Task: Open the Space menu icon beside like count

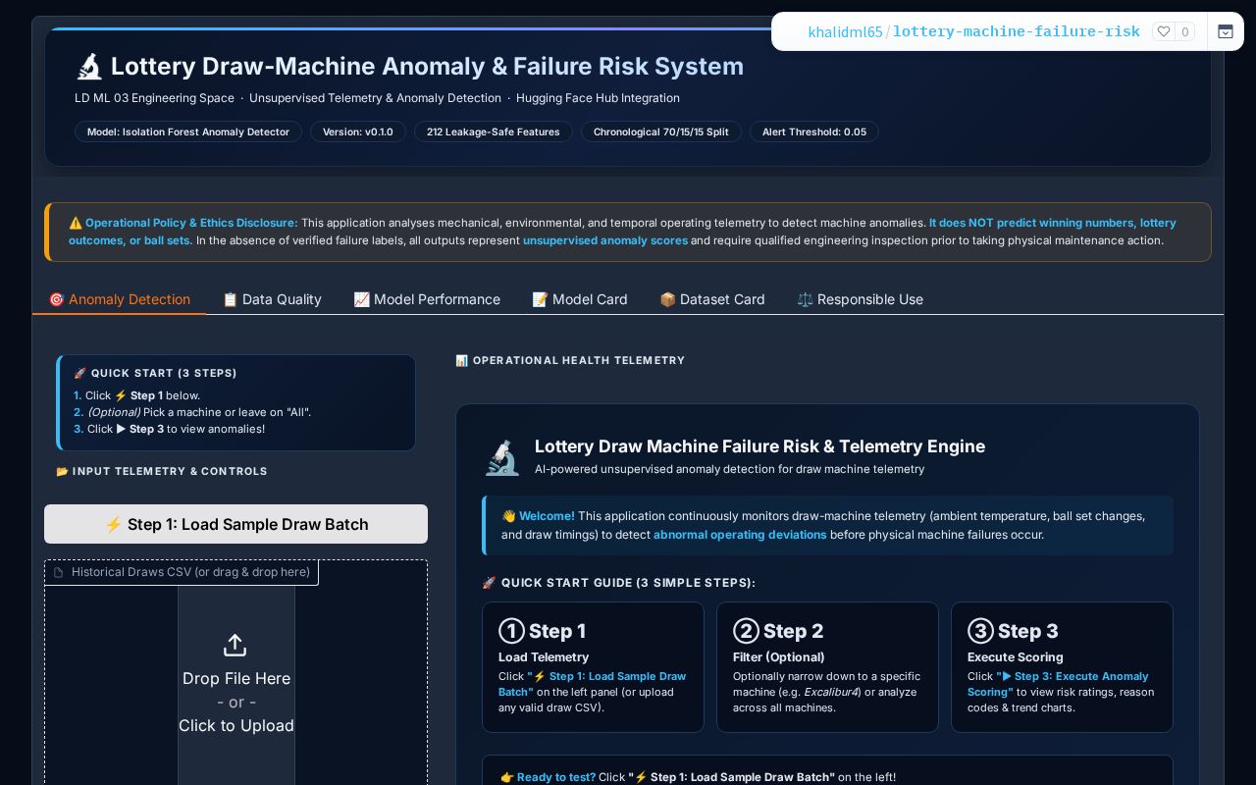Action: pos(1226,31)
